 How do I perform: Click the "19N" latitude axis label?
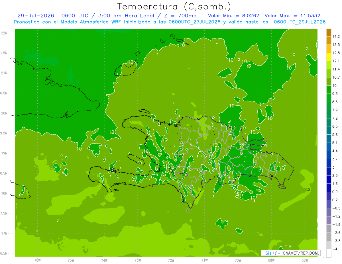(5, 153)
